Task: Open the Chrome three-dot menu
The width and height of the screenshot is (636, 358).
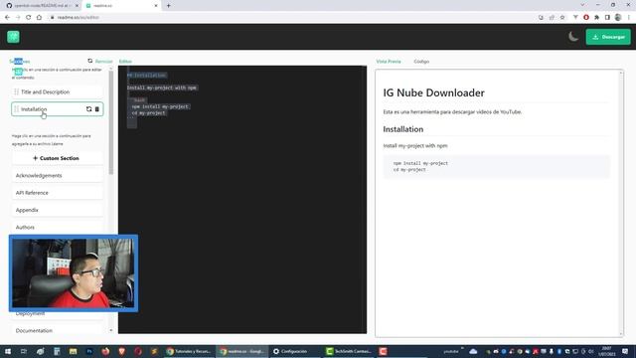Action: click(629, 18)
